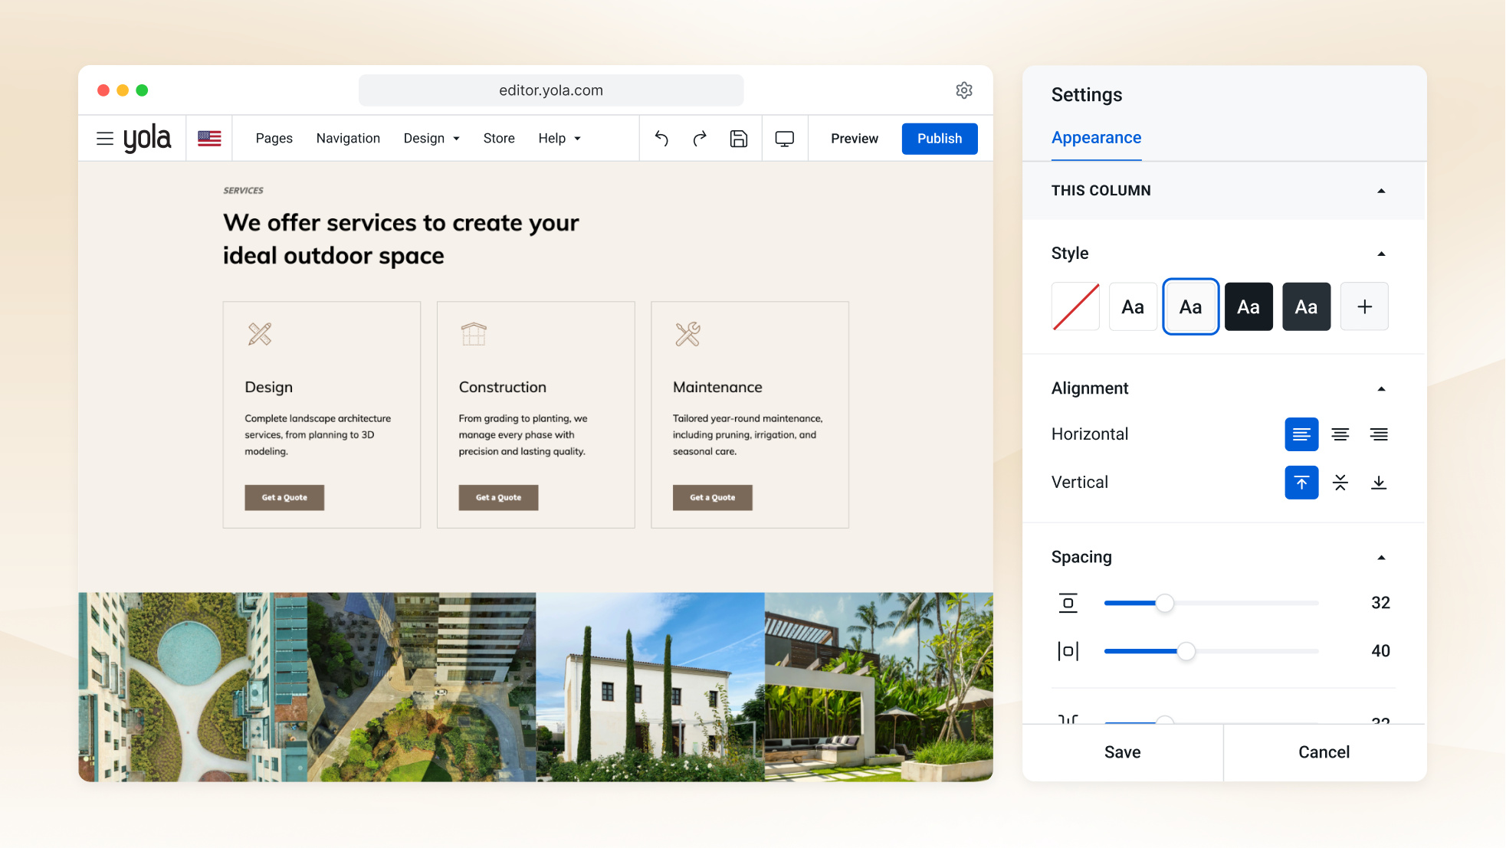The height and width of the screenshot is (848, 1506).
Task: Collapse the THIS COLUMN section
Action: click(1381, 191)
